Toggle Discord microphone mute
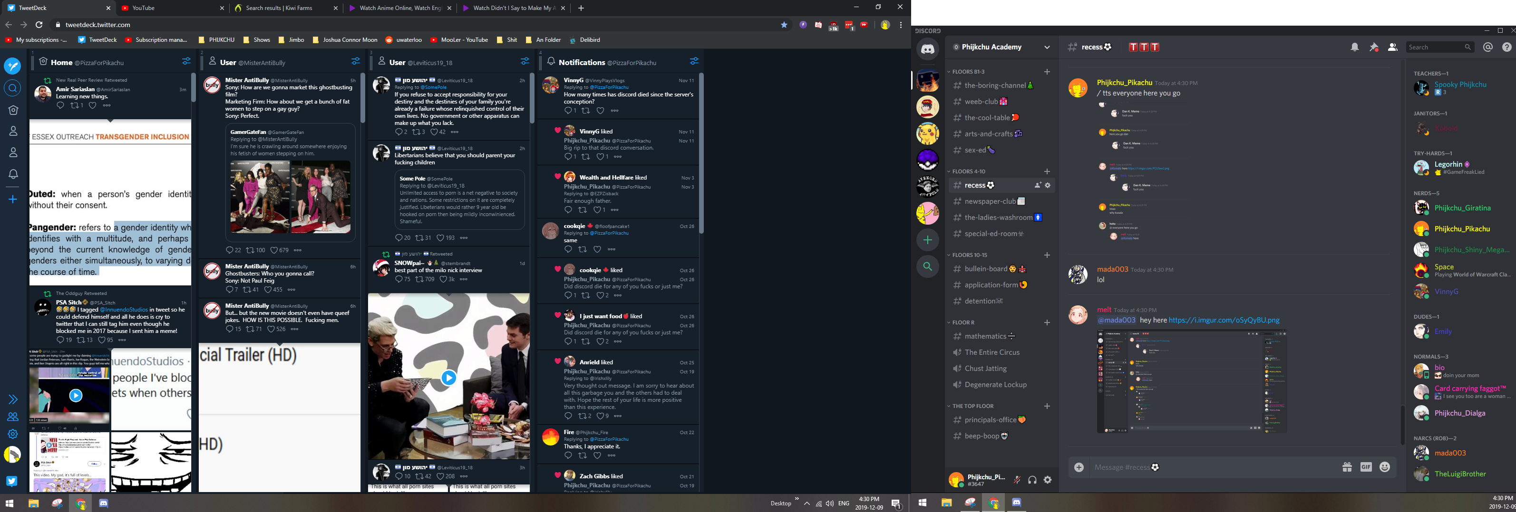 pyautogui.click(x=1016, y=480)
